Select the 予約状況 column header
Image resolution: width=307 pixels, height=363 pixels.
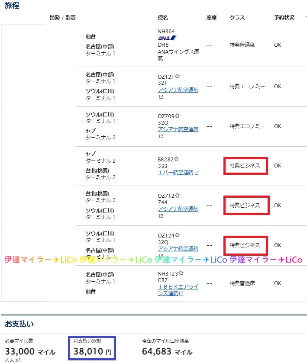(284, 18)
